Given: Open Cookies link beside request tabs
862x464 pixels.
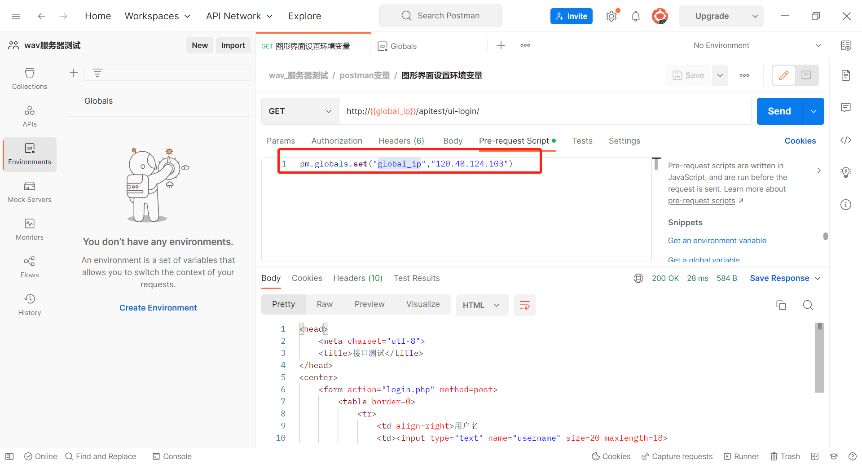Looking at the screenshot, I should tap(800, 141).
